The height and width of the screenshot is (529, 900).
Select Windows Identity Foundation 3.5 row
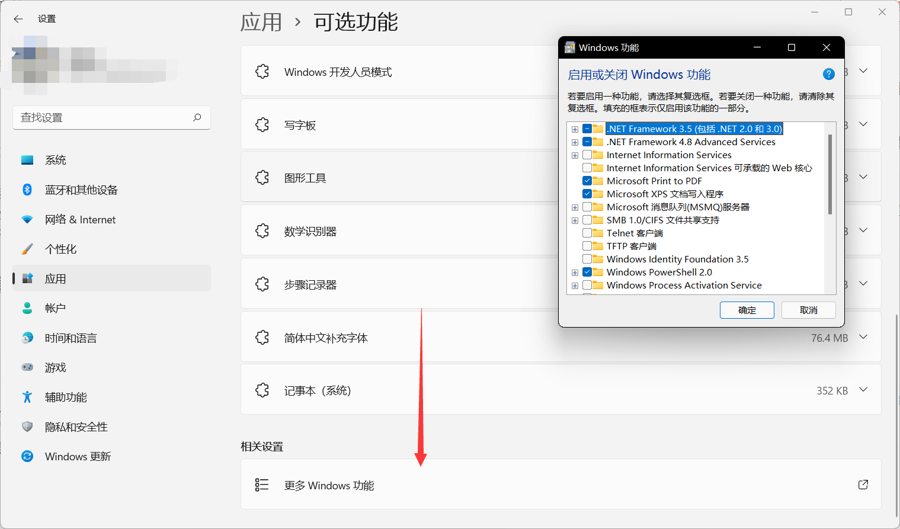(677, 259)
